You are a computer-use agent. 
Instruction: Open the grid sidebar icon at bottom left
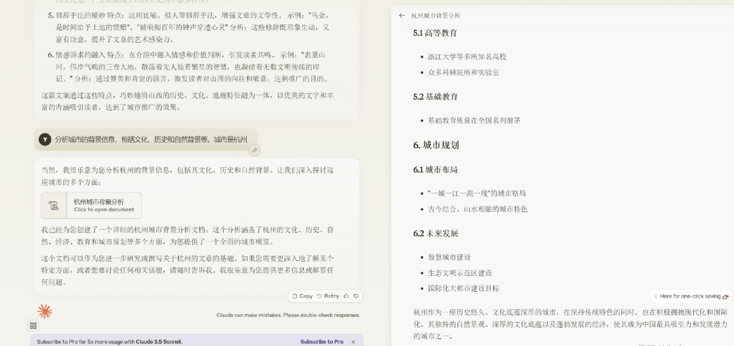point(33,326)
